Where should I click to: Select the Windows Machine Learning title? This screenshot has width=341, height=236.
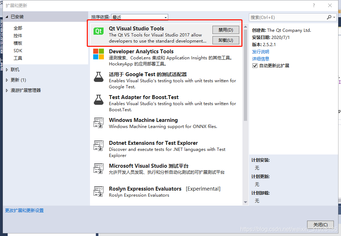[143, 120]
